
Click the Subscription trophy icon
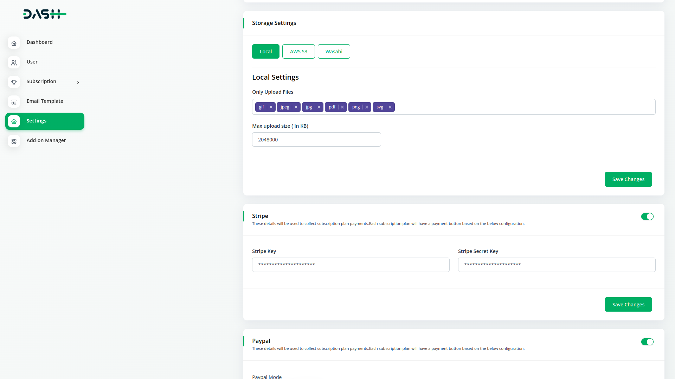pyautogui.click(x=14, y=82)
